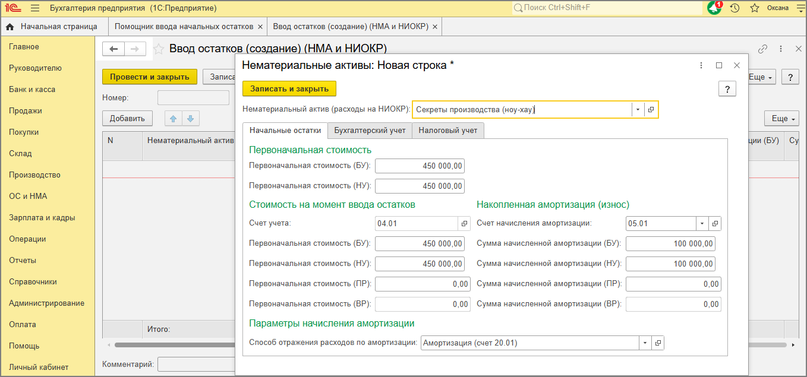Open Главное section
The height and width of the screenshot is (377, 807).
click(24, 47)
